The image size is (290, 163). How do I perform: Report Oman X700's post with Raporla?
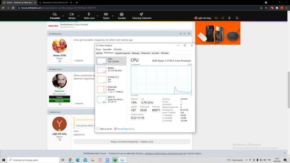pos(79,60)
